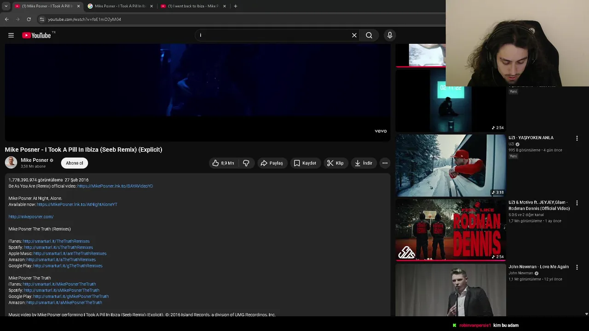Image resolution: width=589 pixels, height=331 pixels.
Task: Close the first Mike Posner tab
Action: 78,6
